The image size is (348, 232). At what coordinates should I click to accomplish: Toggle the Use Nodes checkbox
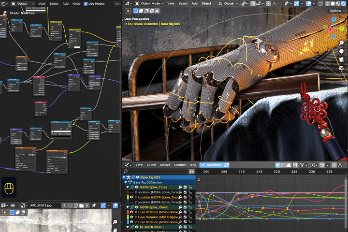click(x=86, y=4)
